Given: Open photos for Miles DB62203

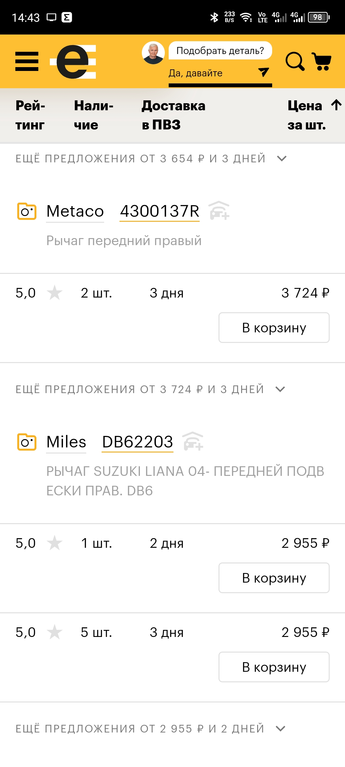Looking at the screenshot, I should click(x=27, y=442).
